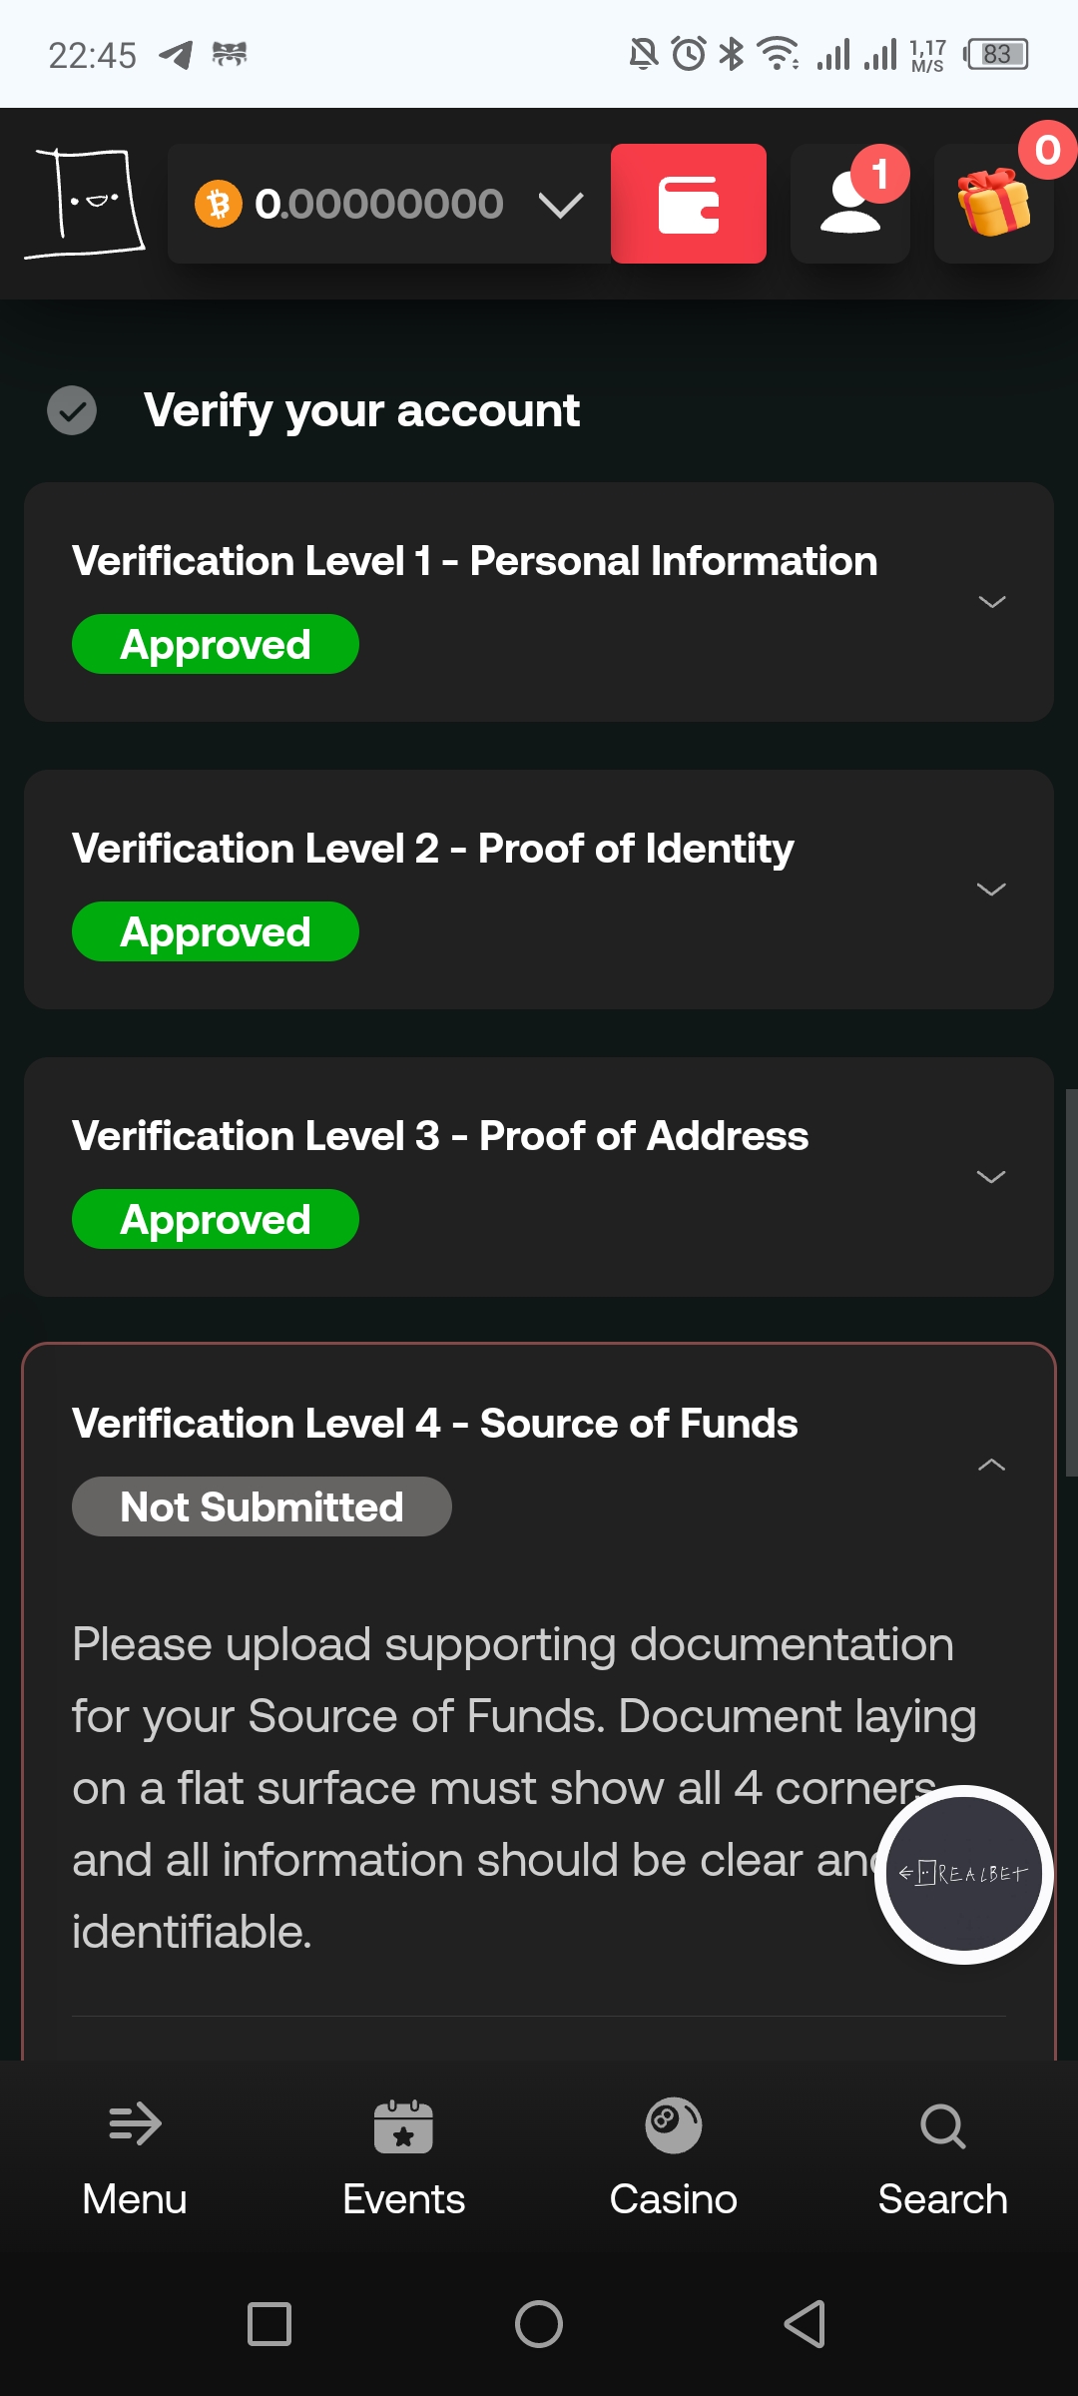This screenshot has width=1078, height=2396.
Task: Collapse Verification Level 4 Source of Funds
Action: (991, 1465)
